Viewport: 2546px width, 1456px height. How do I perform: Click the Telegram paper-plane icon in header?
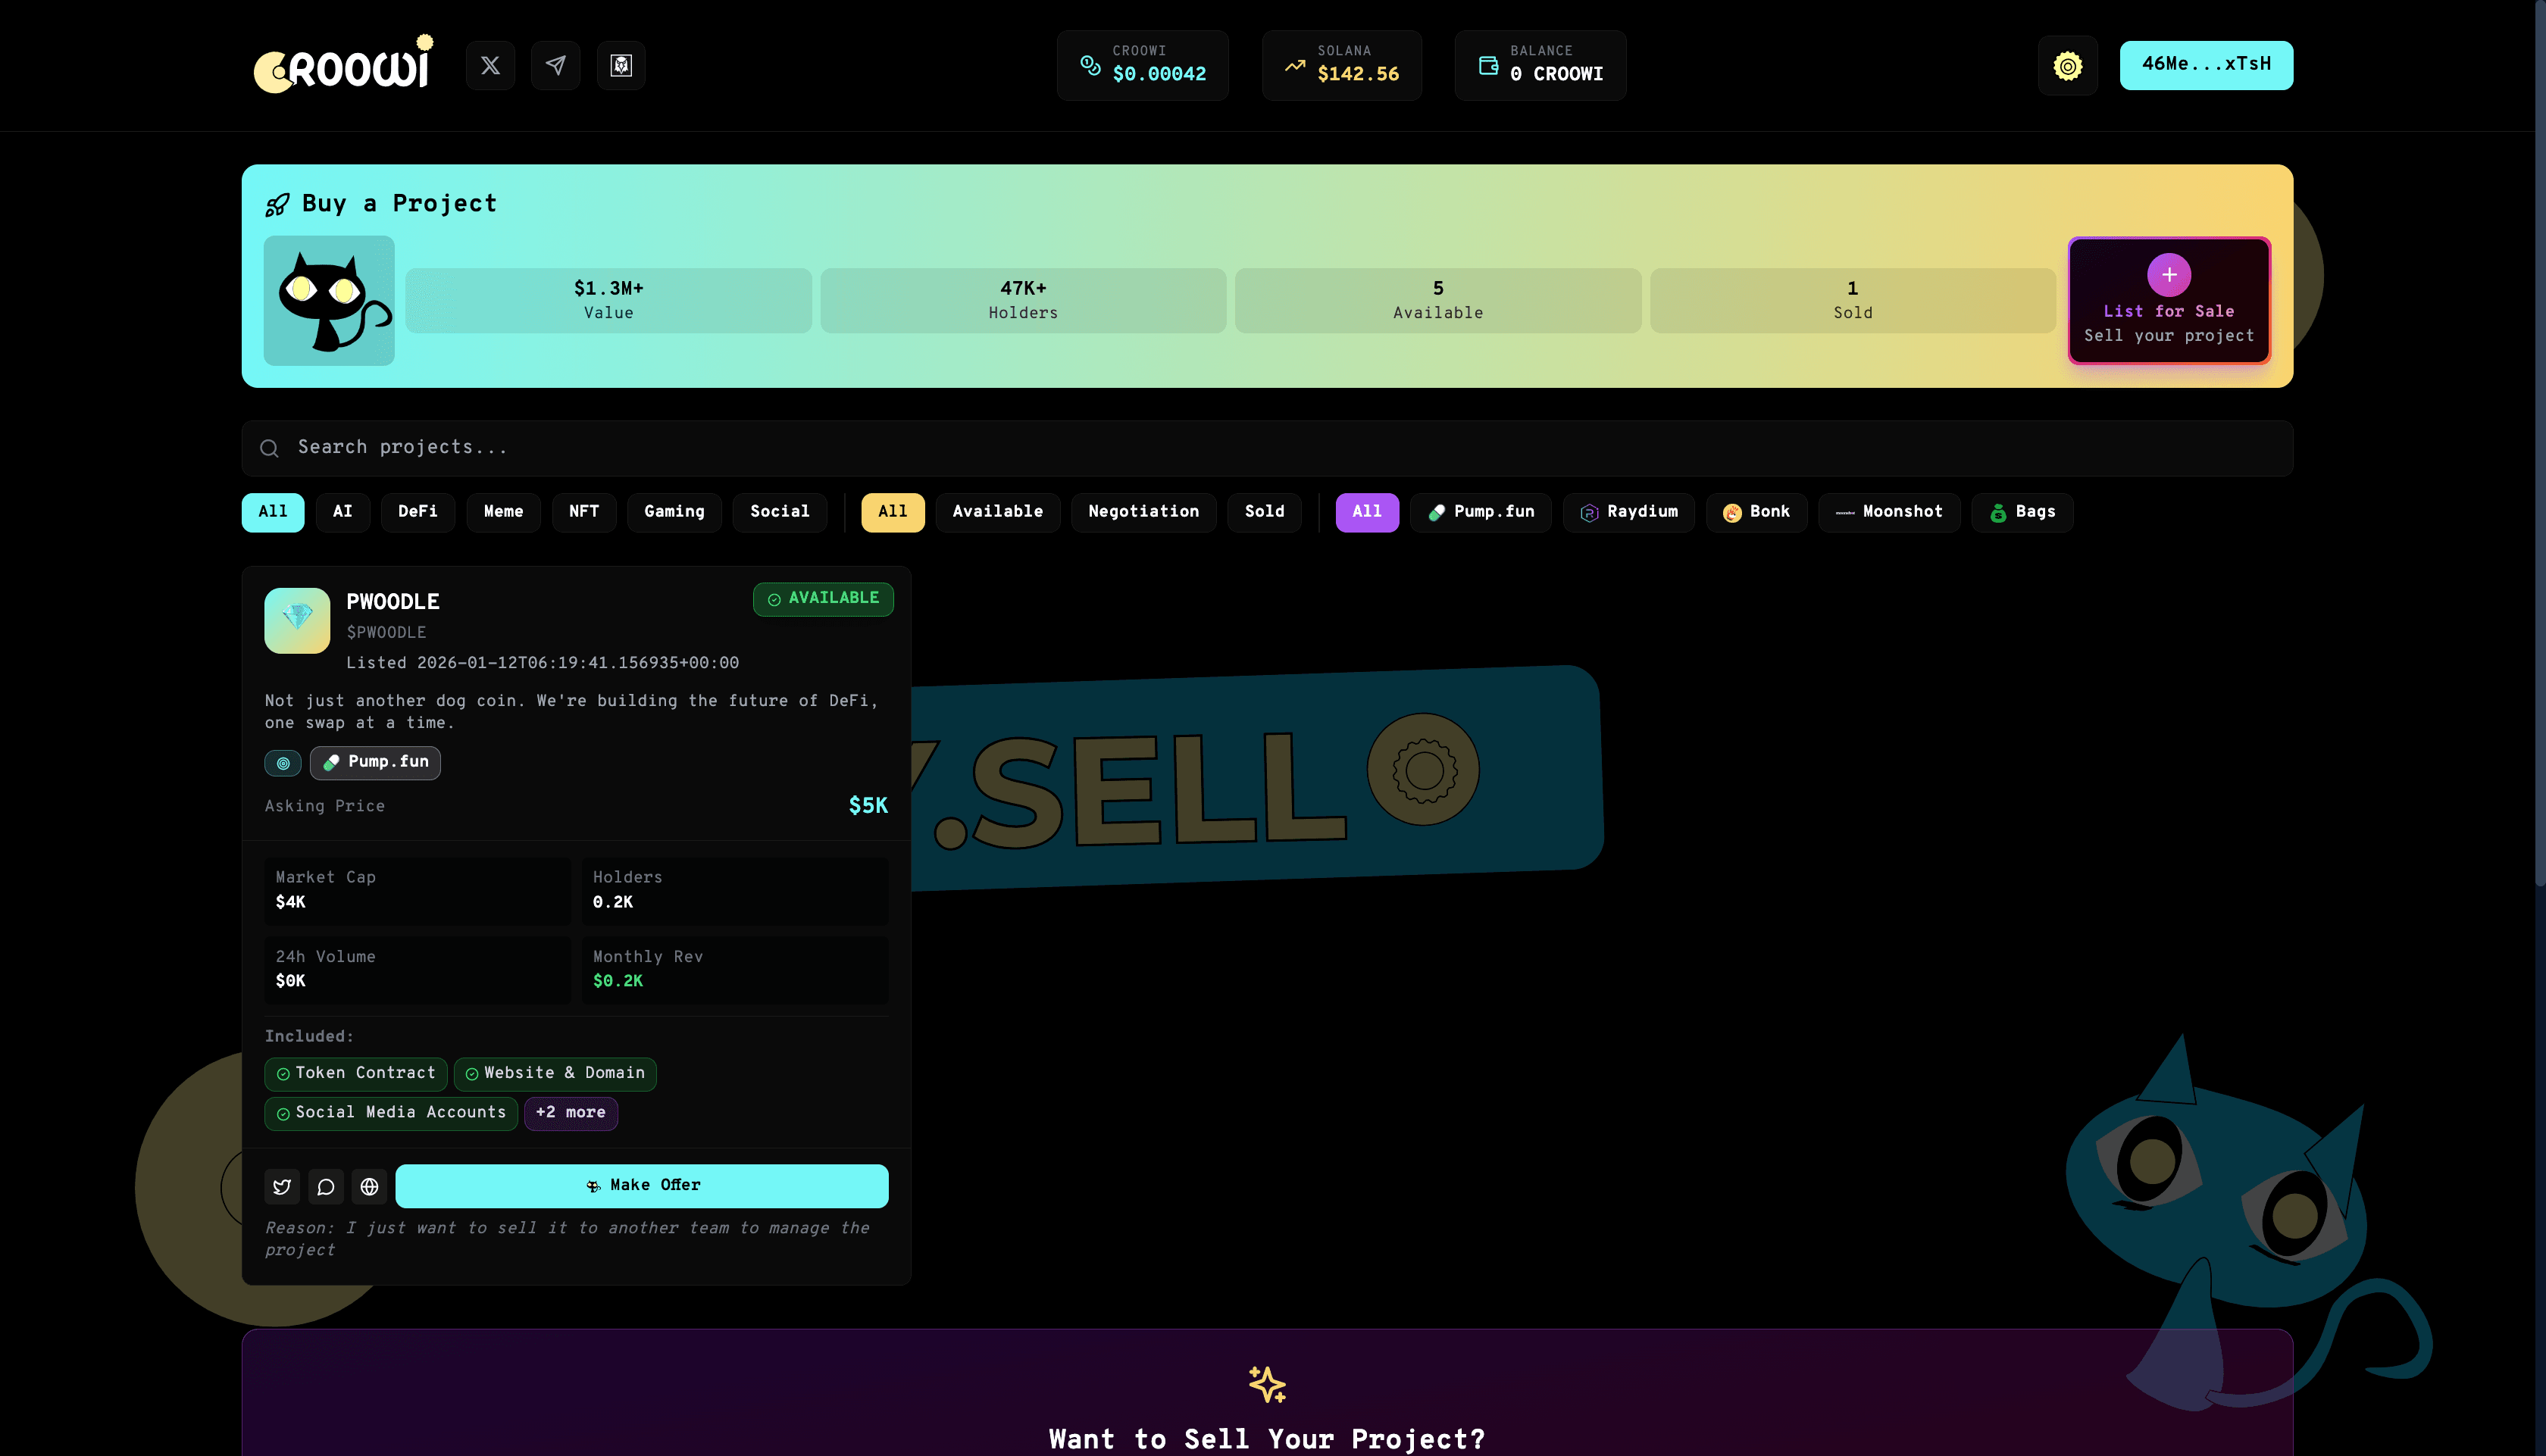pyautogui.click(x=555, y=65)
